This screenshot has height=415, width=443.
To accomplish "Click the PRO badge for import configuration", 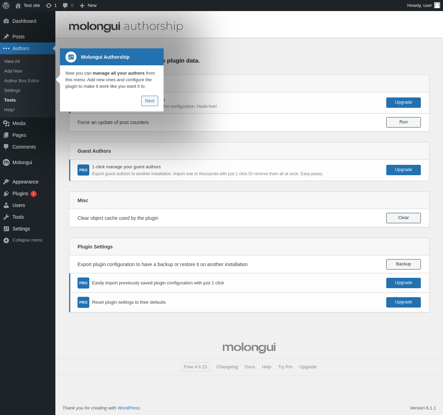I will (83, 283).
